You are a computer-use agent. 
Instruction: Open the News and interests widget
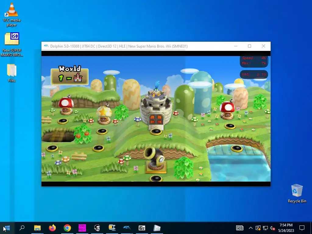pos(239,228)
